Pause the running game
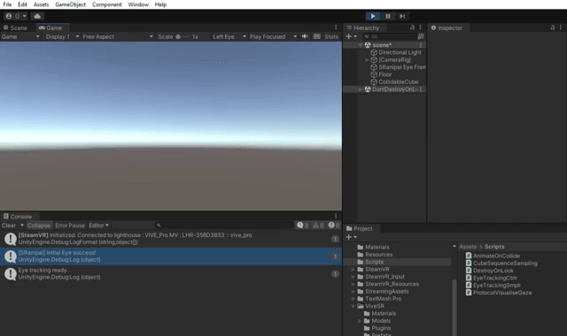This screenshot has width=567, height=336. coord(388,16)
